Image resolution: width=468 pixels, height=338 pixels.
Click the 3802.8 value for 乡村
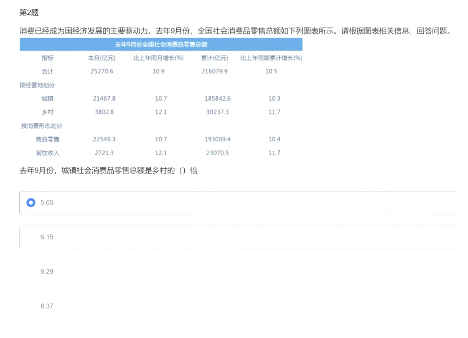pos(104,112)
